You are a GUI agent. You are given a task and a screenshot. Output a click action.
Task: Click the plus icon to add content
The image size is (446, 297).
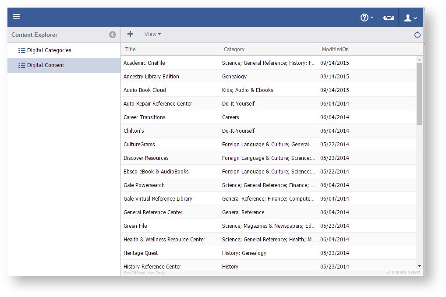pyautogui.click(x=130, y=34)
